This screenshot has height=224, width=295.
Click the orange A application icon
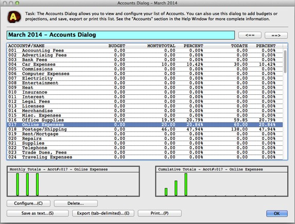point(14,17)
